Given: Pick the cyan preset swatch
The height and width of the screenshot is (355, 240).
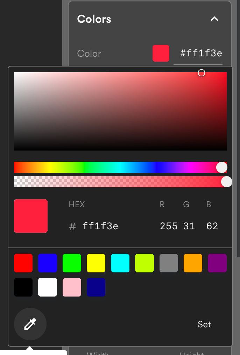Looking at the screenshot, I should 120,263.
